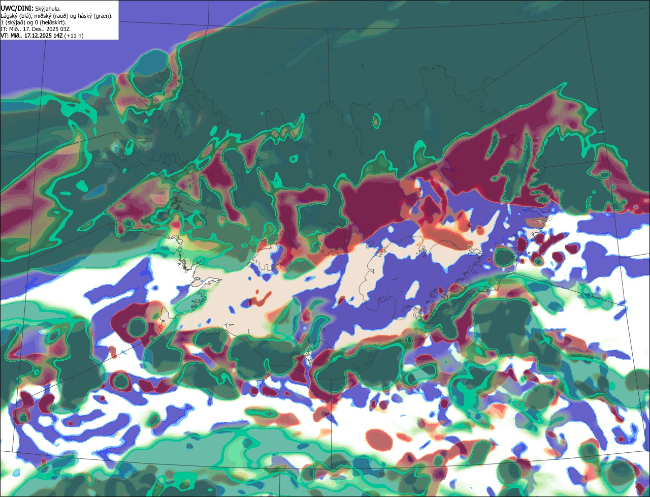This screenshot has height=497, width=650.
Task: Click the "IT: Mið.. 17. Des.. 2025 03Z" line
Action: click(x=35, y=29)
